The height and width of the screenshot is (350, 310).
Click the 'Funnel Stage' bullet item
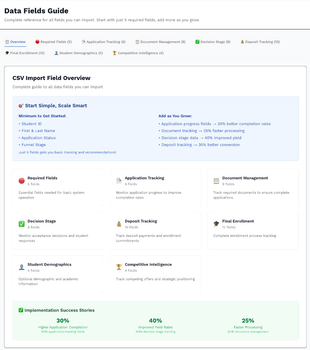pyautogui.click(x=32, y=145)
